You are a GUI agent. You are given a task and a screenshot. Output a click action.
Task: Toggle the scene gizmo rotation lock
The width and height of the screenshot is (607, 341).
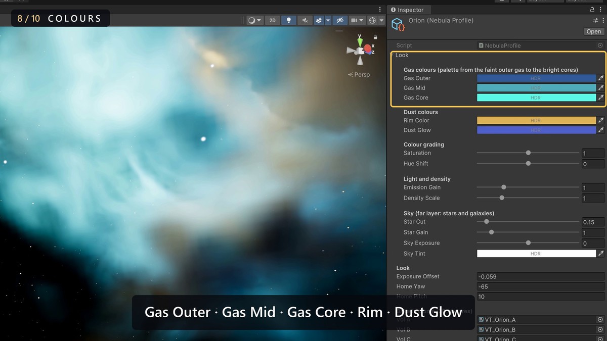[375, 37]
